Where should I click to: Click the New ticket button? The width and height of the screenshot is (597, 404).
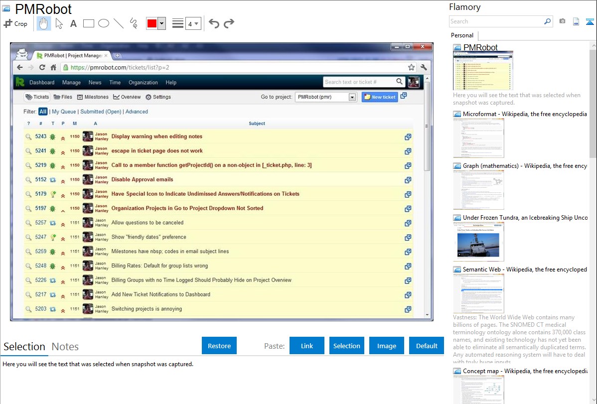380,97
